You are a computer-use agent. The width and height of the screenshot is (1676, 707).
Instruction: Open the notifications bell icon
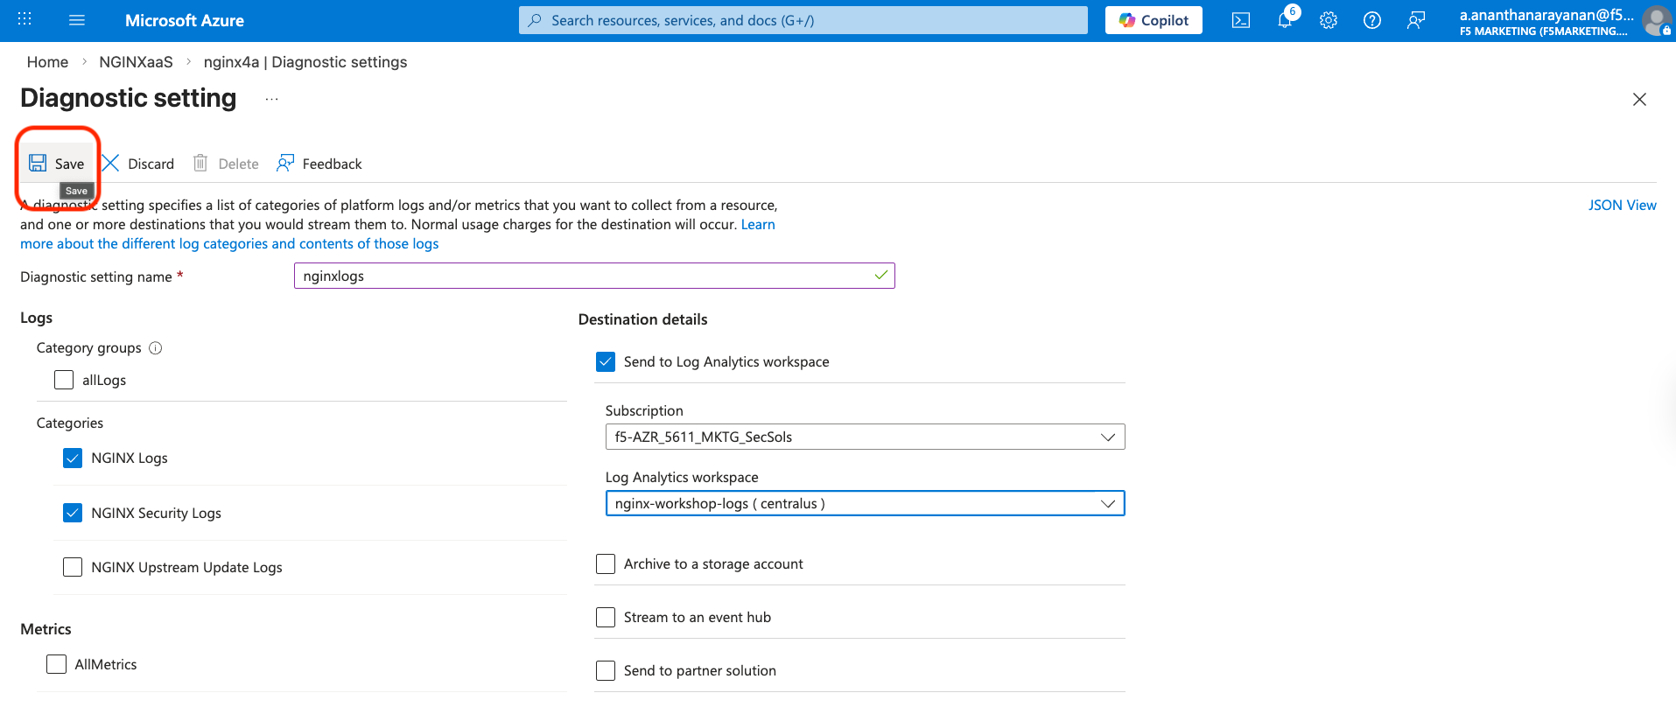point(1285,20)
